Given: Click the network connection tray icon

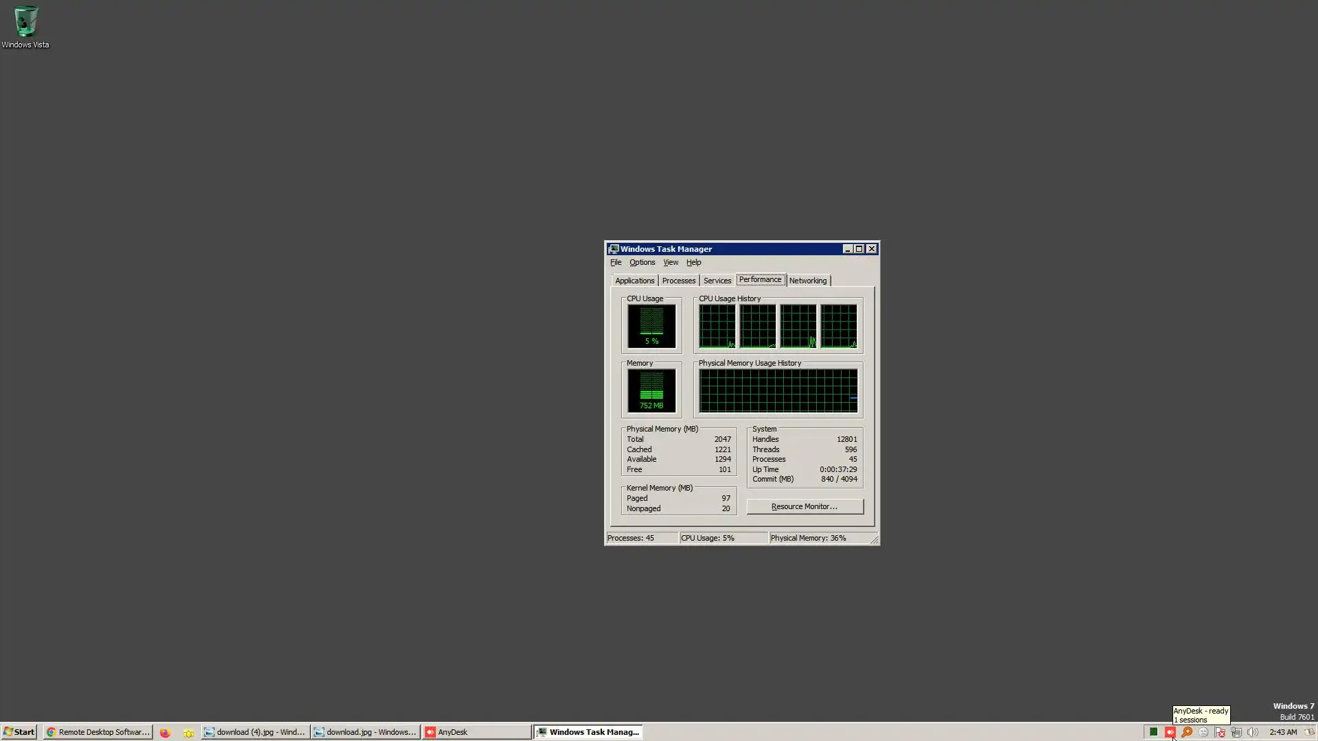Looking at the screenshot, I should point(1236,732).
